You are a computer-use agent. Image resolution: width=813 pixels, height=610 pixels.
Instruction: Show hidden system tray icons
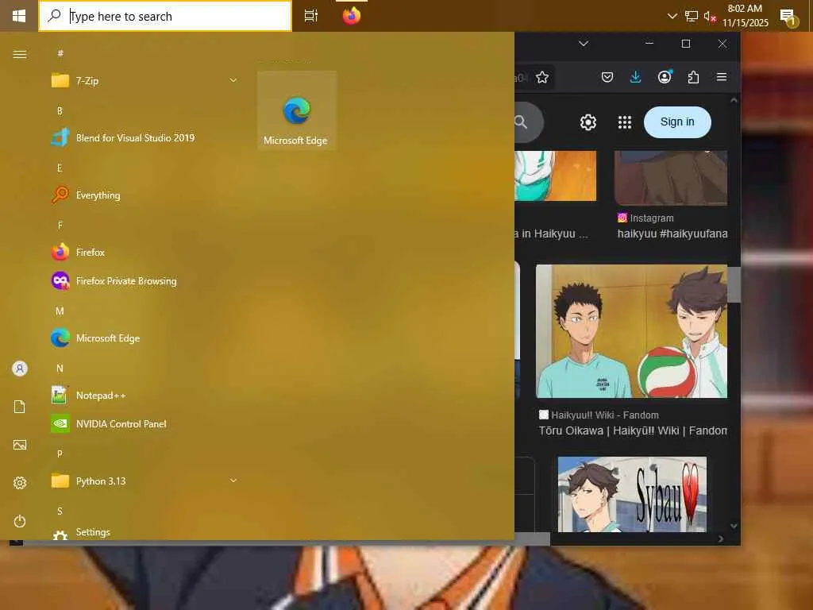(672, 16)
